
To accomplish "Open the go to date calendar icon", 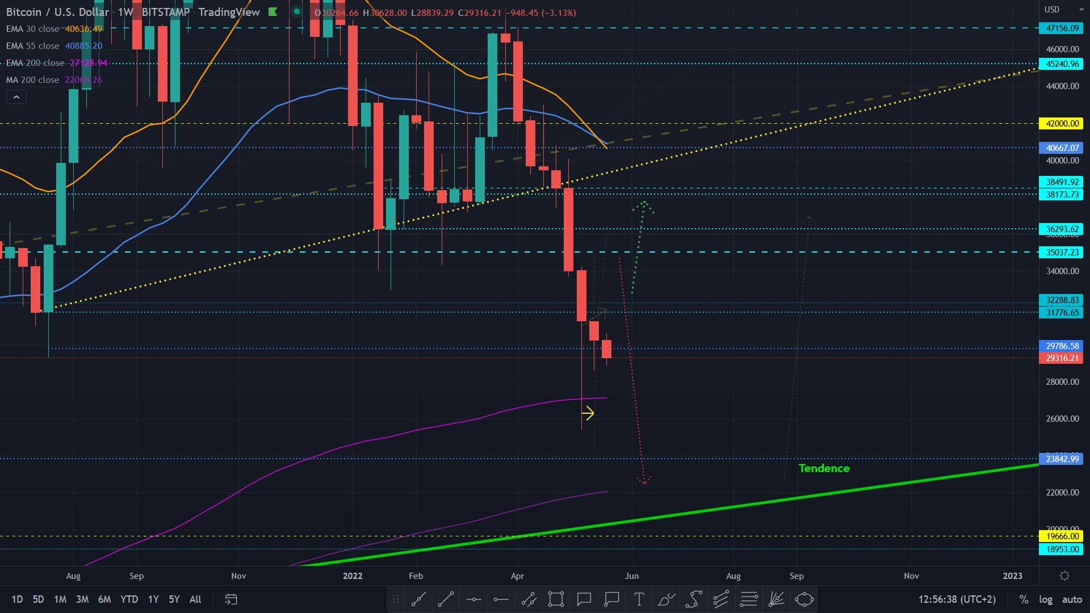I will 230,599.
